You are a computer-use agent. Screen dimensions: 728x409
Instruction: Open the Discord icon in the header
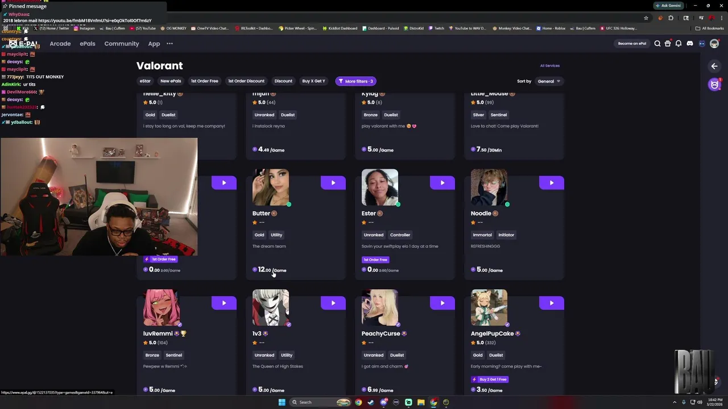690,44
